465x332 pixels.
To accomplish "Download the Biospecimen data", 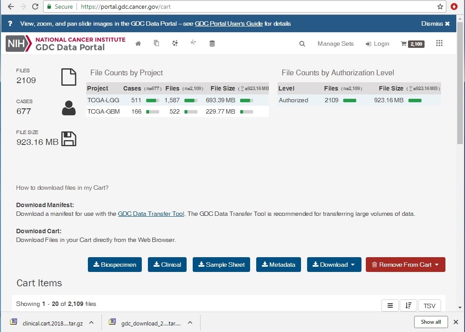I will pos(115,265).
